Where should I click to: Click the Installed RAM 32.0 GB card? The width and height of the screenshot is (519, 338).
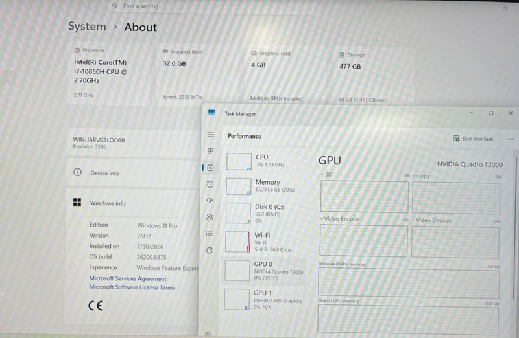tap(197, 74)
